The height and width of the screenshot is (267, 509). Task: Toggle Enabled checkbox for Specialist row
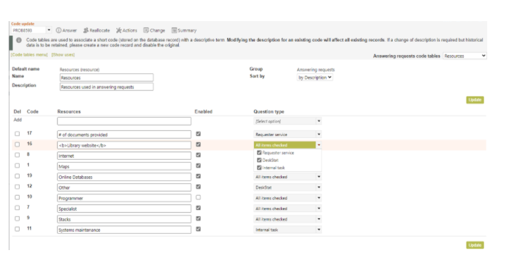click(x=199, y=208)
